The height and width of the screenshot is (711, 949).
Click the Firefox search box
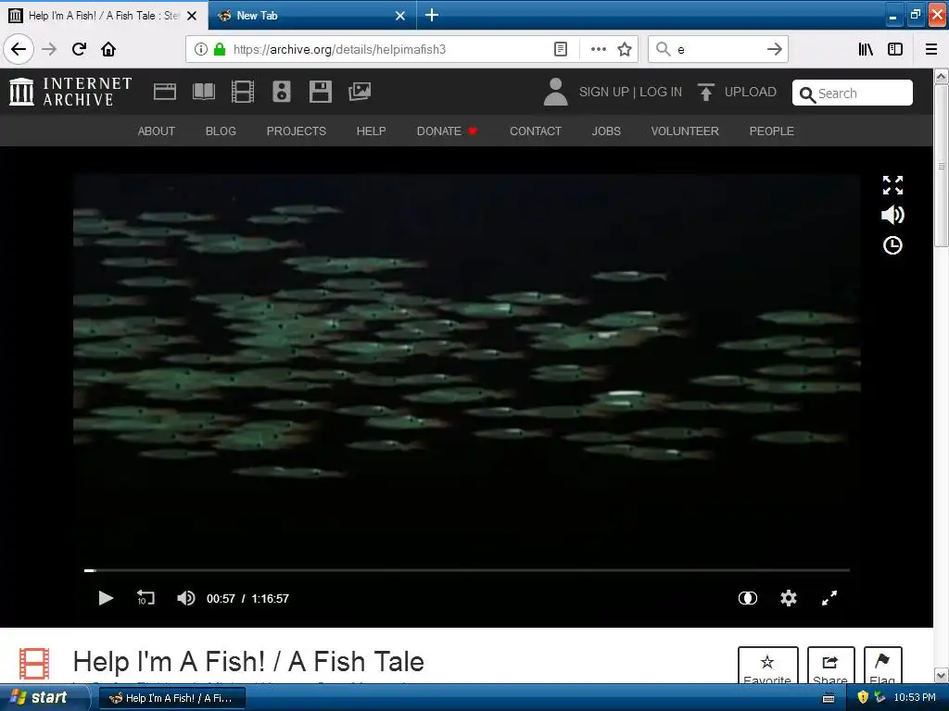717,49
